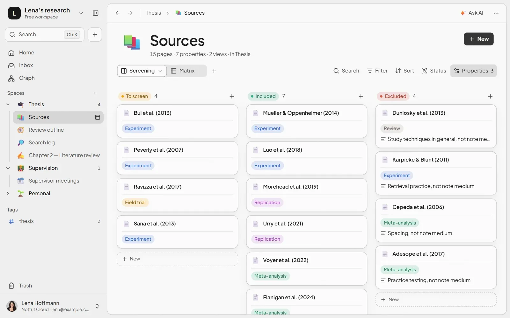This screenshot has height=318, width=510.
Task: Open Chapter 2 — Literature review page
Action: 58,156
